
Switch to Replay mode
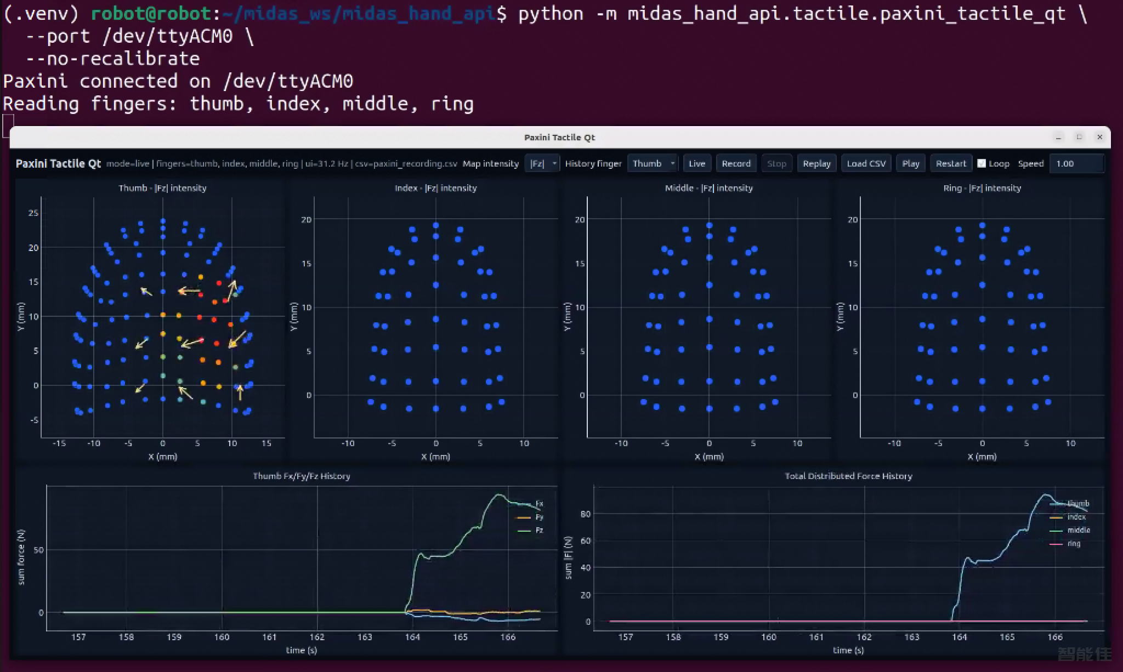tap(816, 163)
